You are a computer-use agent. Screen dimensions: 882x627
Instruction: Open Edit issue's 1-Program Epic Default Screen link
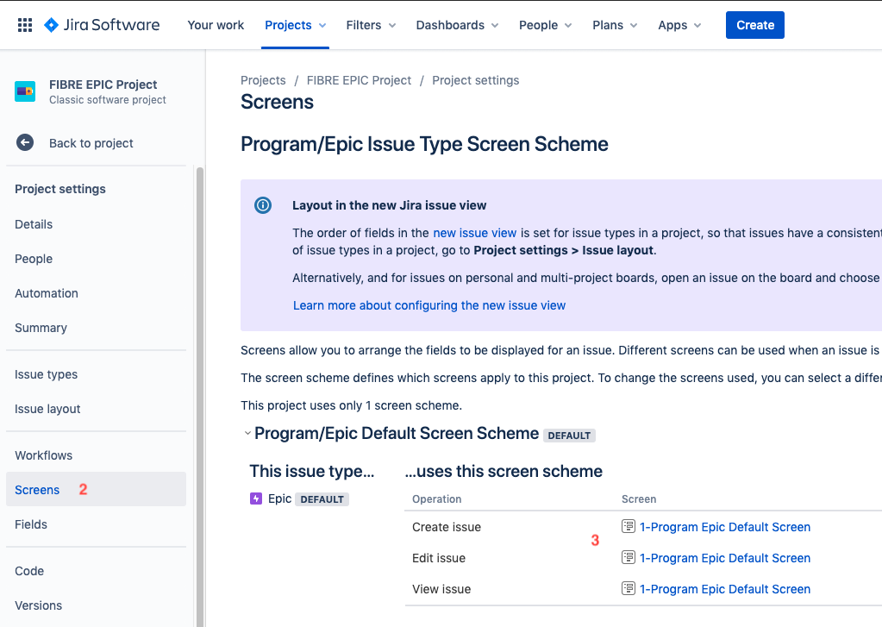coord(725,558)
